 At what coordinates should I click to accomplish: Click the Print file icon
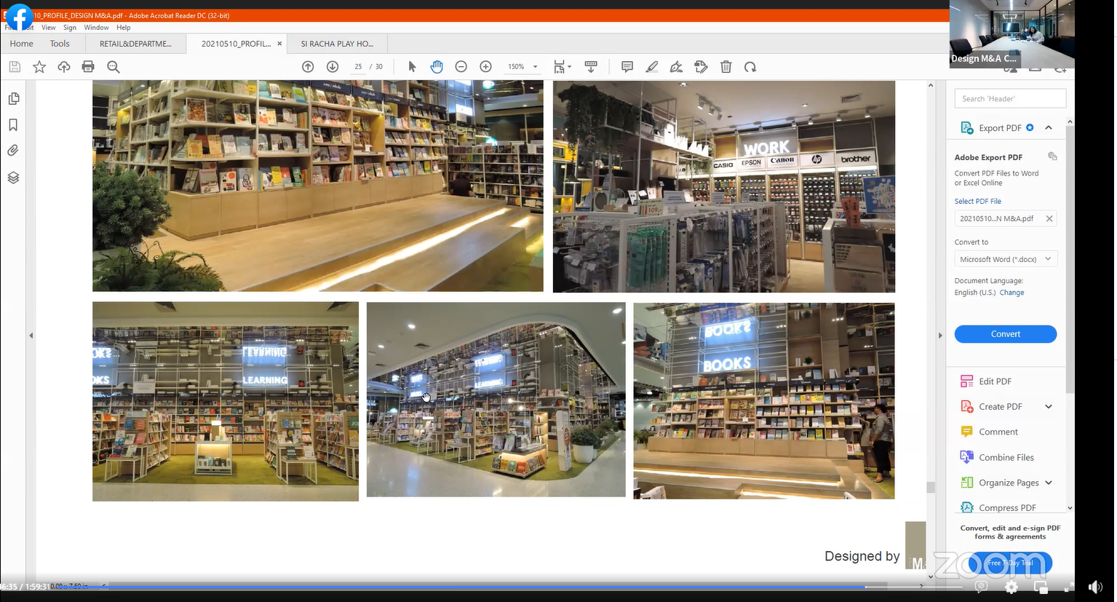click(88, 67)
